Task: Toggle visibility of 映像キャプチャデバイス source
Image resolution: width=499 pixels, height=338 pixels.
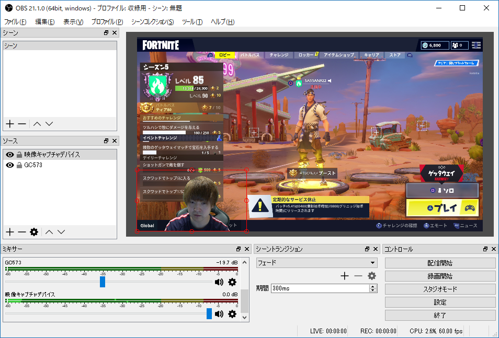Action: click(10, 155)
